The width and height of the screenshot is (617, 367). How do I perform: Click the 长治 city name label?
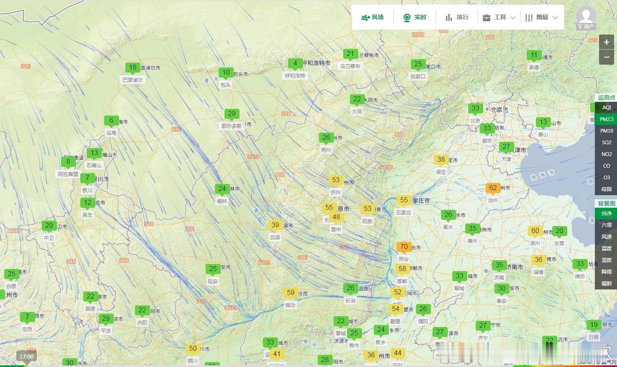tap(350, 301)
